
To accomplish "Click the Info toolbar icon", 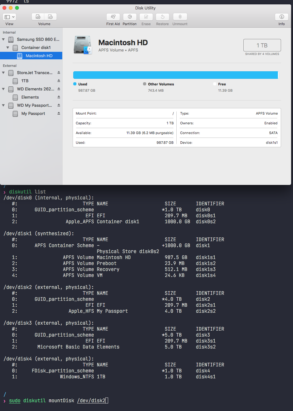I will 281,17.
